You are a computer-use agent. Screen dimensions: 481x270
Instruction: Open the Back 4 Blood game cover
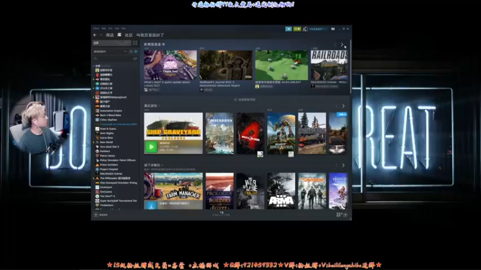pos(250,133)
